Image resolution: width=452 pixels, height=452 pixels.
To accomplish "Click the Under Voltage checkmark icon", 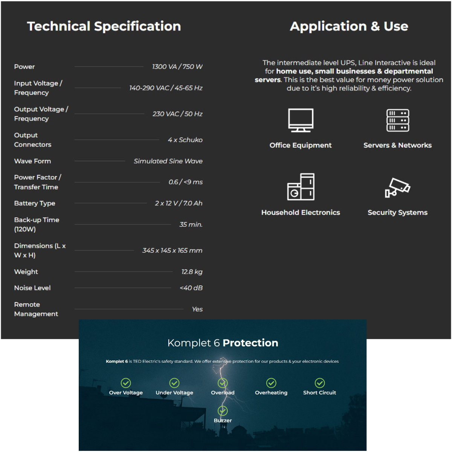I will [174, 383].
